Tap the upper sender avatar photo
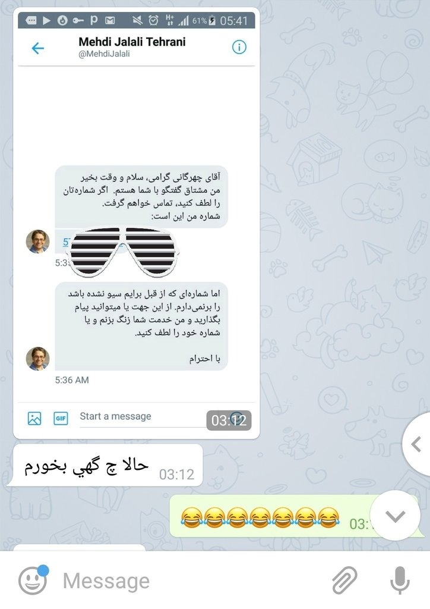This screenshot has width=430, height=609. pos(37,241)
